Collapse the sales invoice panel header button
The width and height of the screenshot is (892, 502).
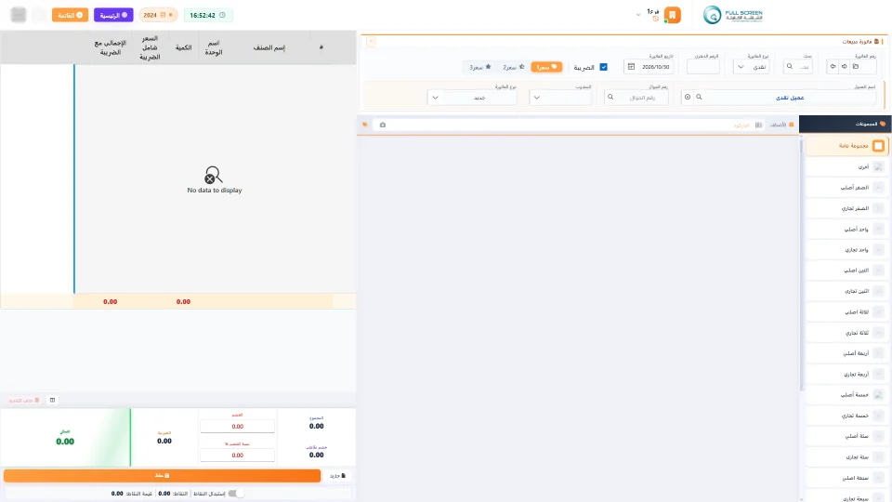pyautogui.click(x=371, y=42)
